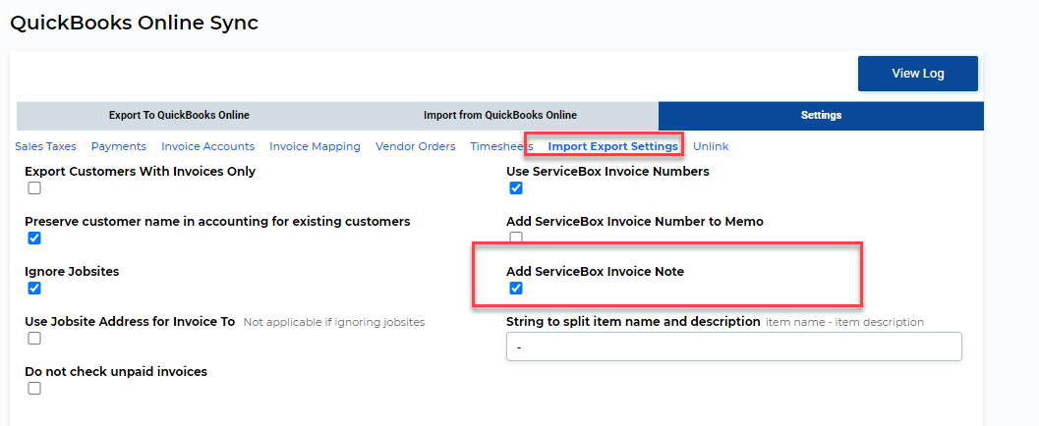Viewport: 1039px width, 426px height.
Task: Switch to Import from QuickBooks Online tab
Action: (500, 115)
